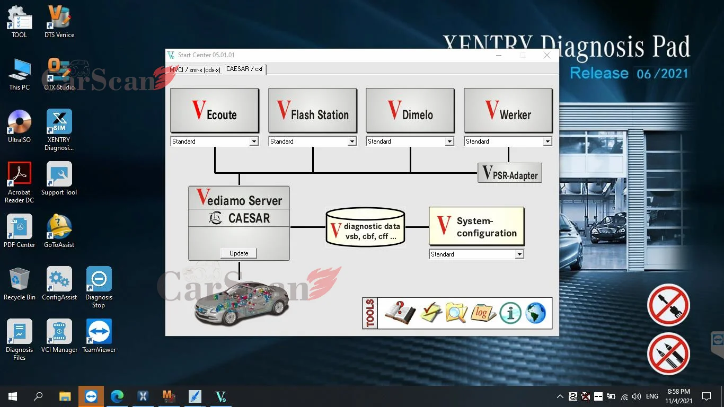The height and width of the screenshot is (407, 724).
Task: Click the ENG language indicator
Action: pyautogui.click(x=652, y=396)
